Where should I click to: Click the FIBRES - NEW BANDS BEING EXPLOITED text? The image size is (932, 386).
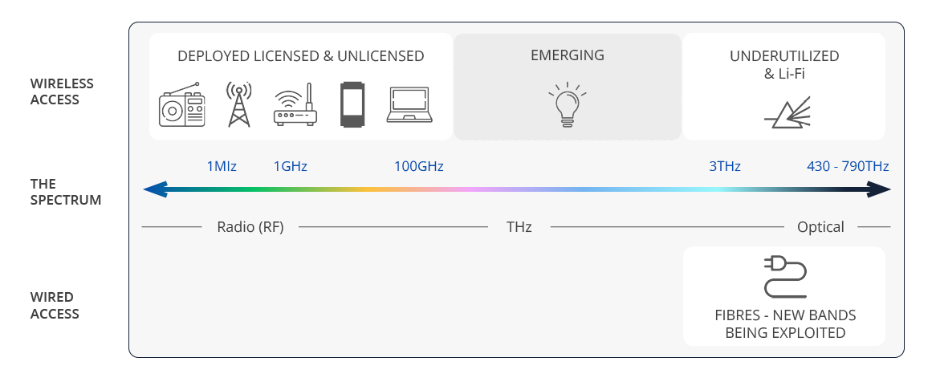tap(784, 323)
